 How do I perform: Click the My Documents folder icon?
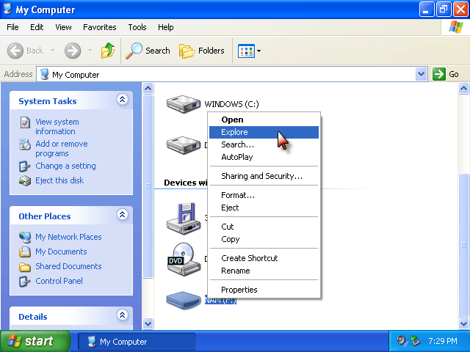point(25,252)
